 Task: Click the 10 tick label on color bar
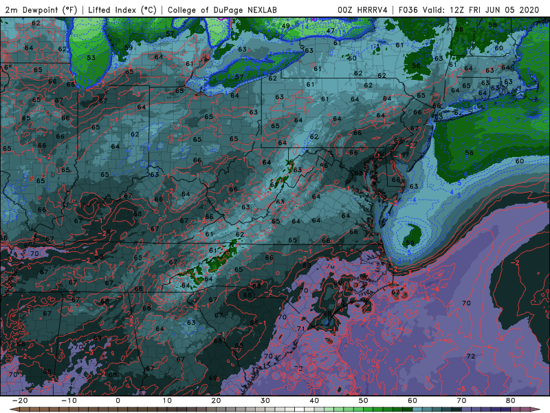(x=167, y=401)
